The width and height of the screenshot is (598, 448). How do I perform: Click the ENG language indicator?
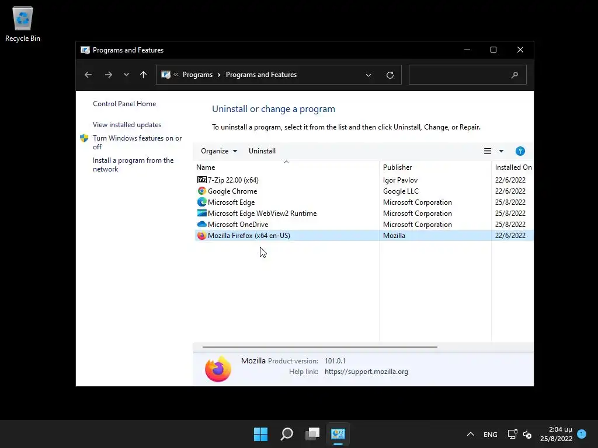pyautogui.click(x=491, y=434)
